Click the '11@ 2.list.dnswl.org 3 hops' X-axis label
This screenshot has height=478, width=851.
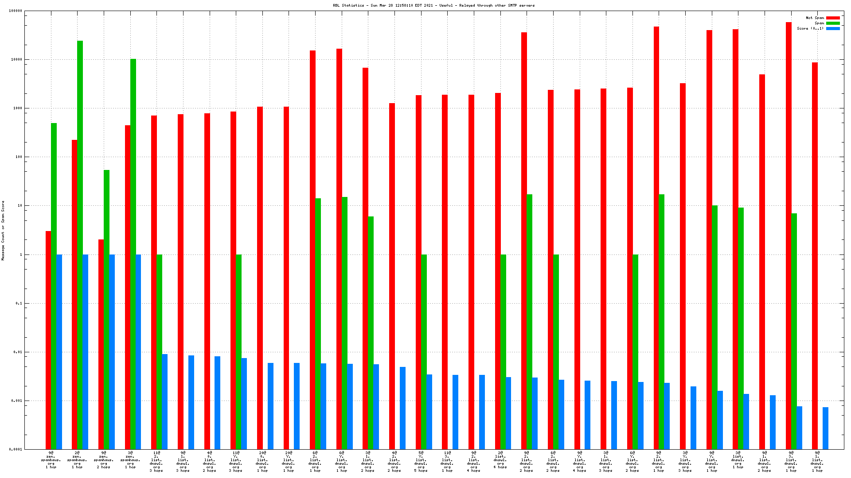156,462
